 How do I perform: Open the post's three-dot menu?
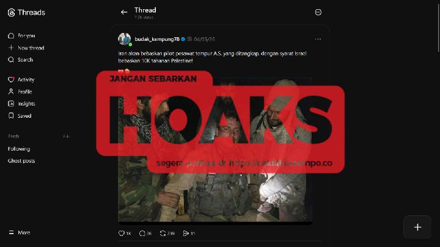318,39
